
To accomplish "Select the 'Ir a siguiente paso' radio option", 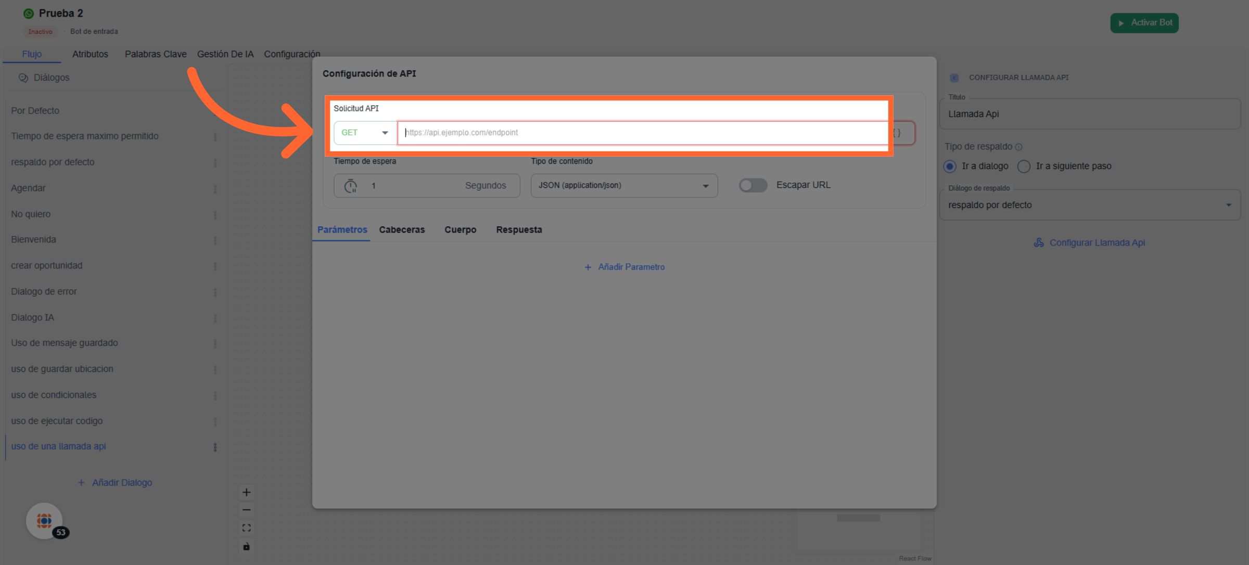I will [x=1024, y=166].
